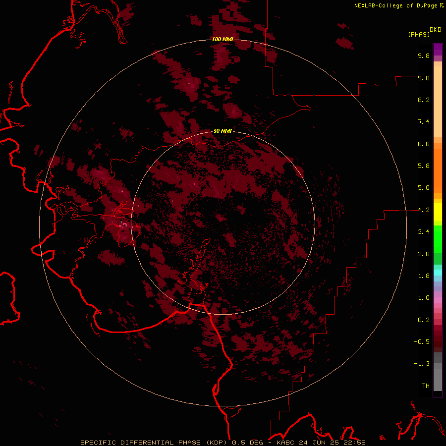Click the 0.2 value on the scale
Image resolution: width=446 pixels, height=446 pixels.
point(424,320)
